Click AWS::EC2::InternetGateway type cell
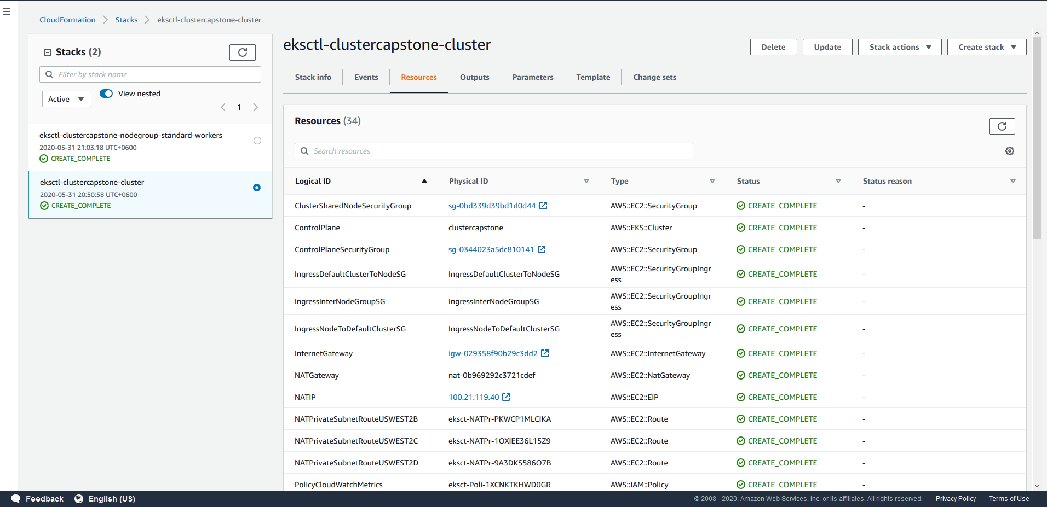This screenshot has width=1047, height=507. coord(658,353)
